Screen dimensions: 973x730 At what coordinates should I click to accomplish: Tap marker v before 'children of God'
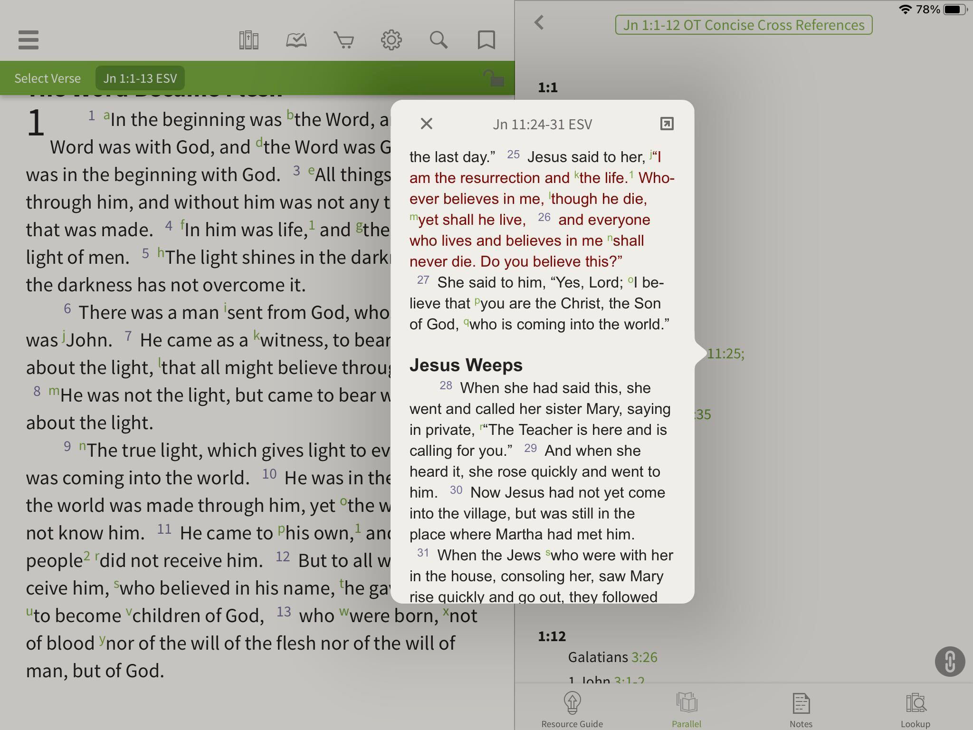tap(128, 611)
